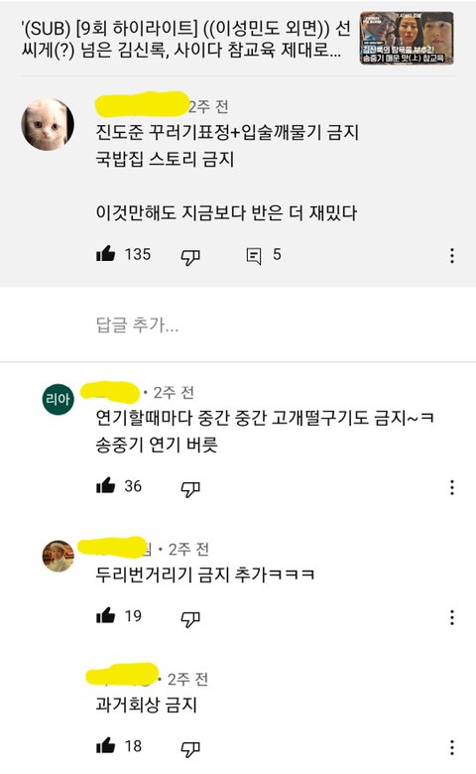Dislike the reply with 19 likes
Screen dimensions: 476x774
pyautogui.click(x=190, y=618)
